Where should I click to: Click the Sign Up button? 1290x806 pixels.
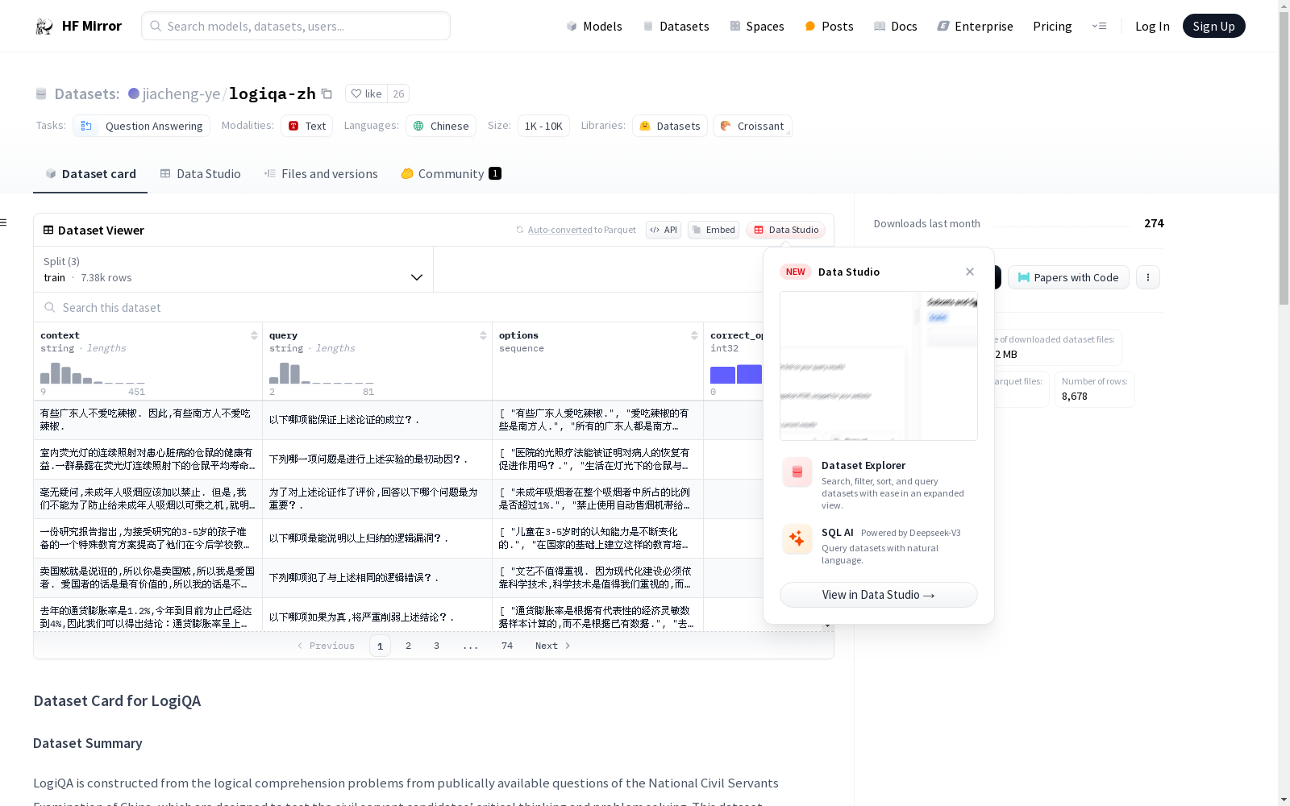1213,26
